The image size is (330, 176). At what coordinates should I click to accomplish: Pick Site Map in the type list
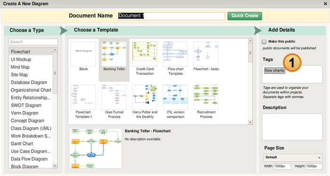(31, 75)
